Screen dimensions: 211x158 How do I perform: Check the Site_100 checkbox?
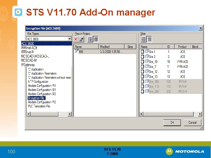(142, 82)
